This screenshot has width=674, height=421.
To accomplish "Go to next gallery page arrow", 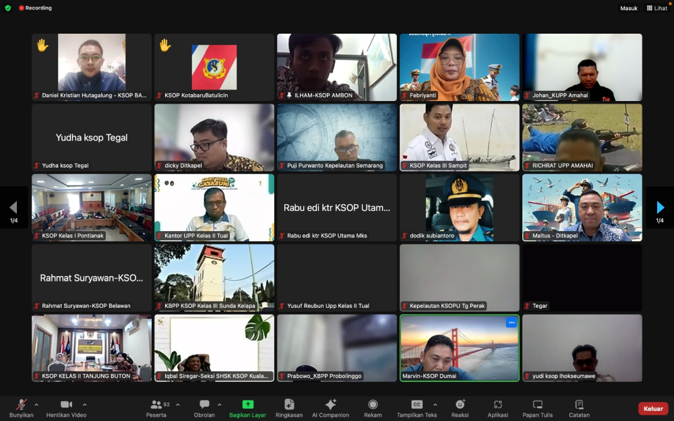I will point(660,208).
